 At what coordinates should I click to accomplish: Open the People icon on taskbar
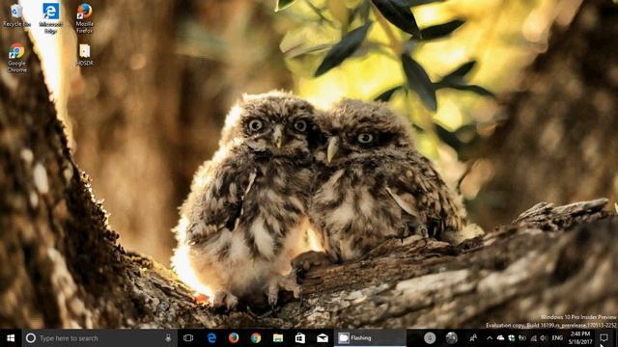tap(473, 338)
